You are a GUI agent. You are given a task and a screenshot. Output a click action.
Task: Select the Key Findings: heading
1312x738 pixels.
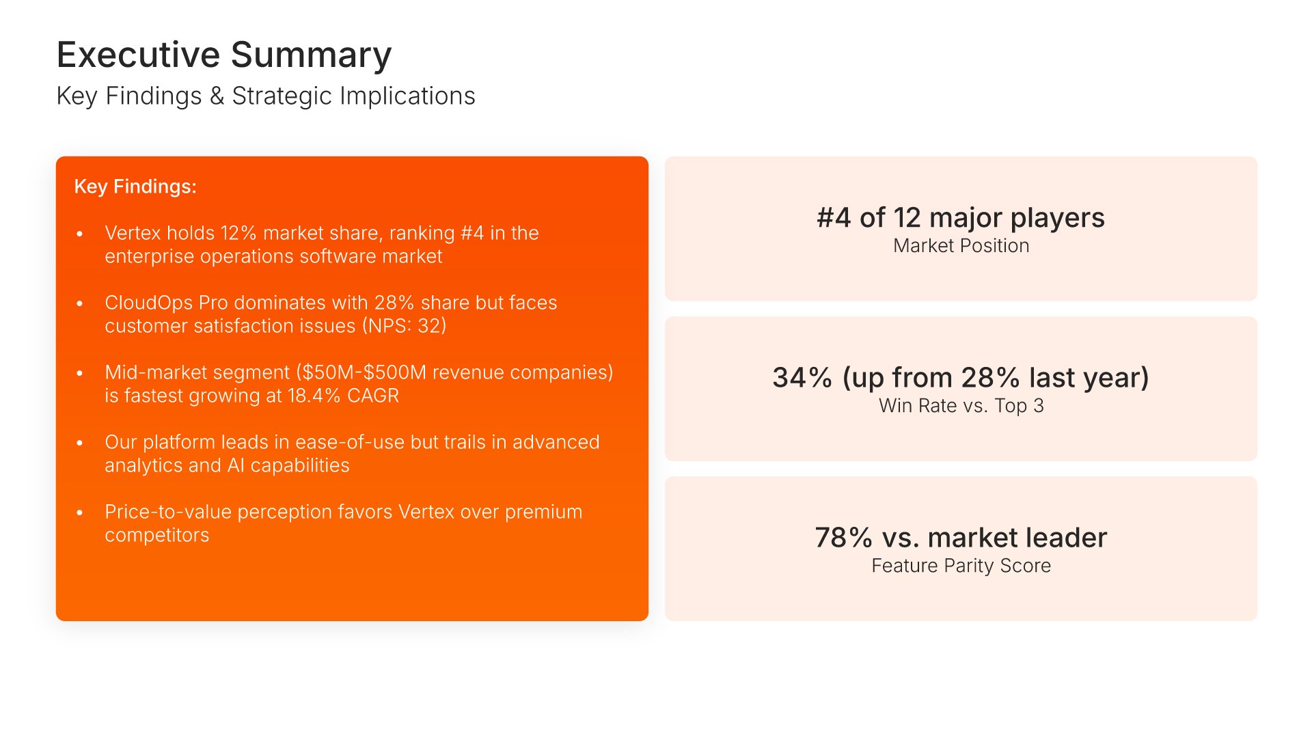pyautogui.click(x=135, y=187)
